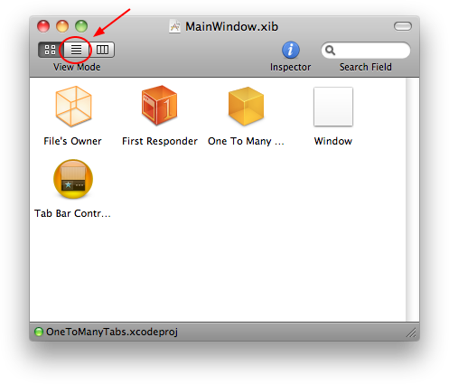Switch to icon view mode
The height and width of the screenshot is (384, 449).
tap(51, 50)
